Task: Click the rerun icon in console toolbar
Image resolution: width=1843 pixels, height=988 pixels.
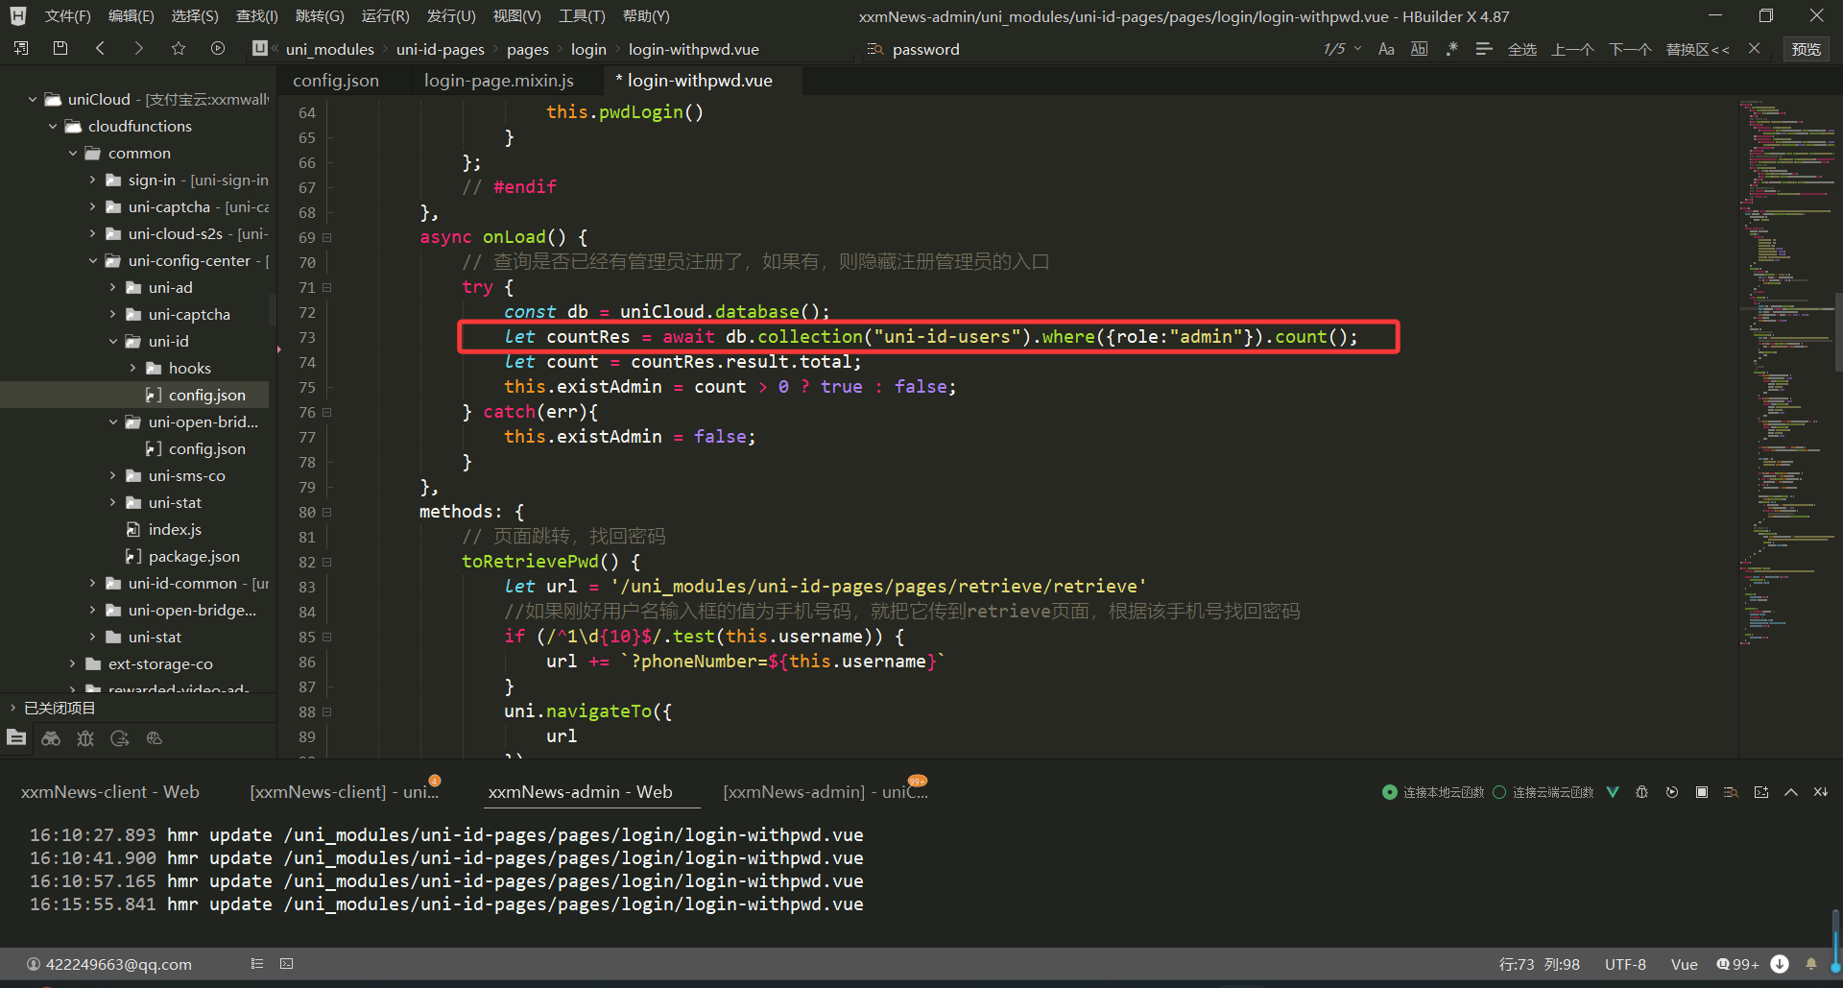Action: 1672,792
